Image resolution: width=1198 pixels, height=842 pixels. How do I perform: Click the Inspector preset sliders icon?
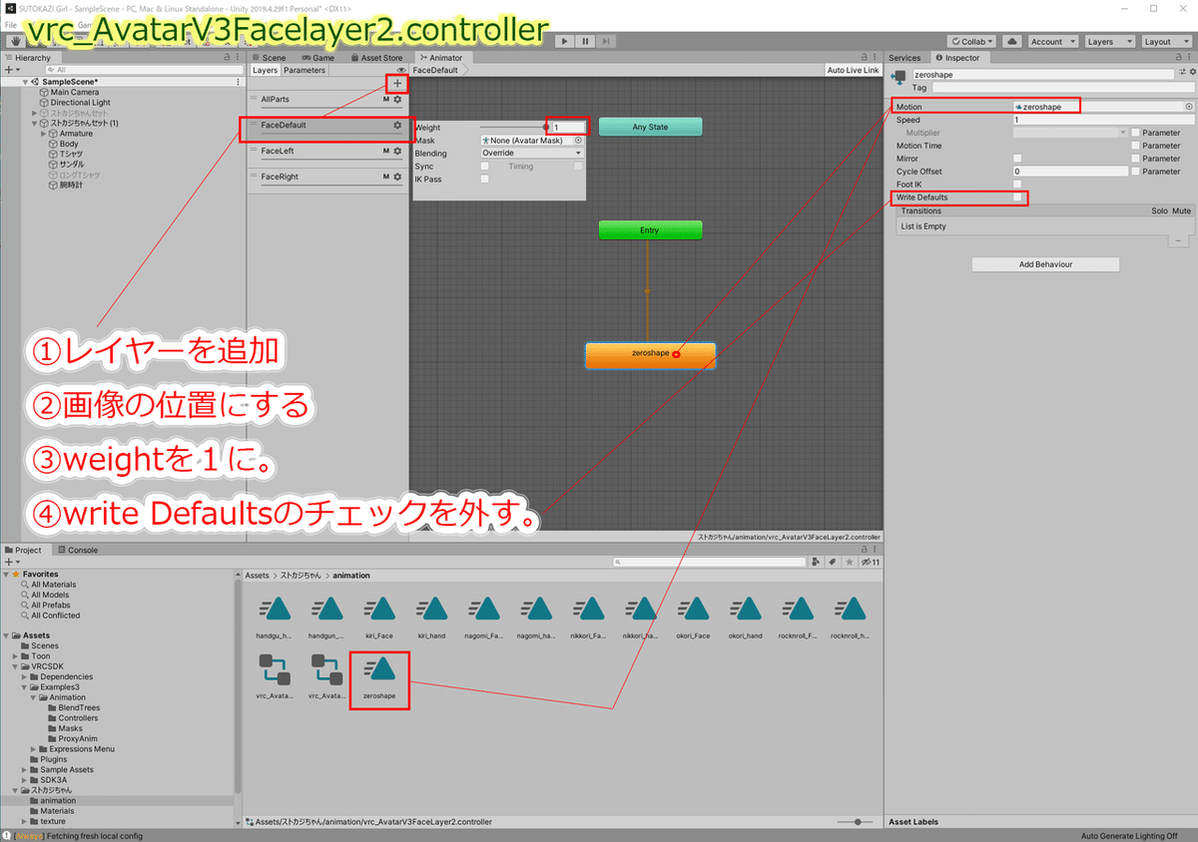1182,73
